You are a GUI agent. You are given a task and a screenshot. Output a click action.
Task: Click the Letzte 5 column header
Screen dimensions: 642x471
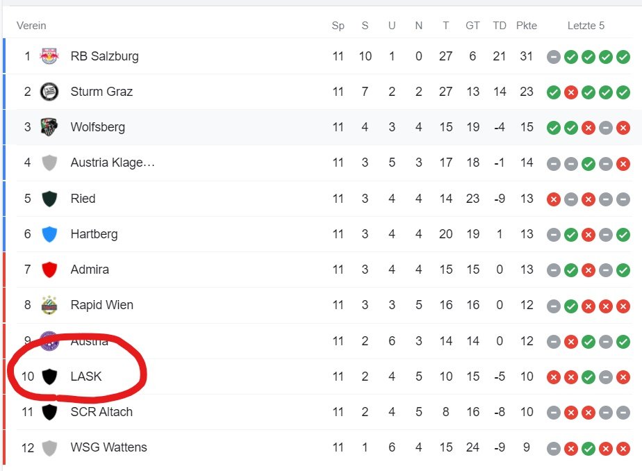(x=586, y=26)
